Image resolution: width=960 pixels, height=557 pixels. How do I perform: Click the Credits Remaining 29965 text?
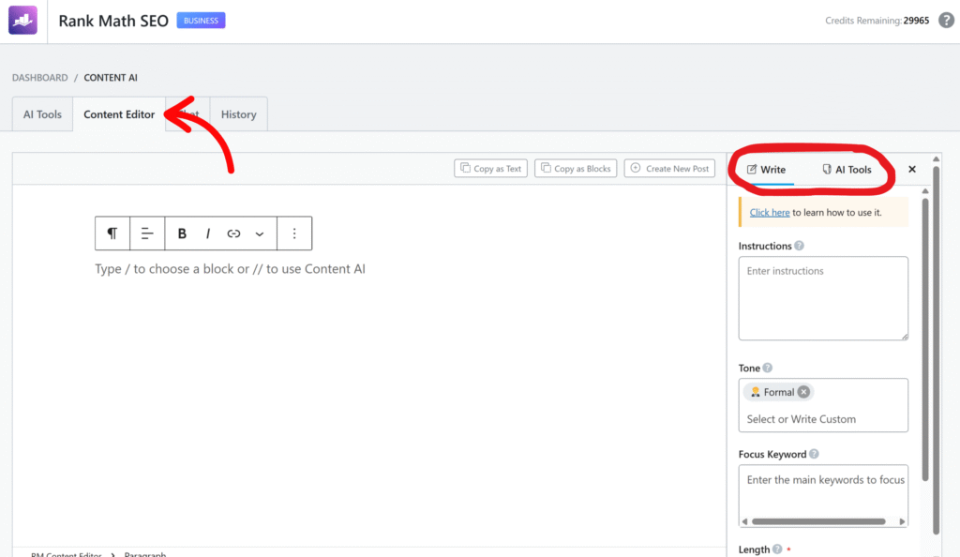click(x=877, y=21)
